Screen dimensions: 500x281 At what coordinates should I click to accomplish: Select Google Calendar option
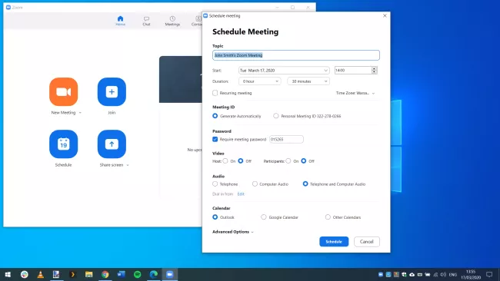264,217
